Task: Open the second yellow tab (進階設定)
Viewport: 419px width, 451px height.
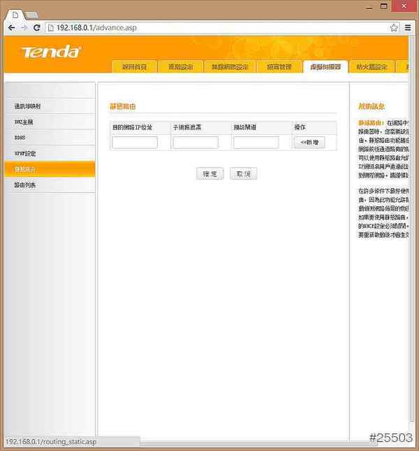Action: coord(180,66)
